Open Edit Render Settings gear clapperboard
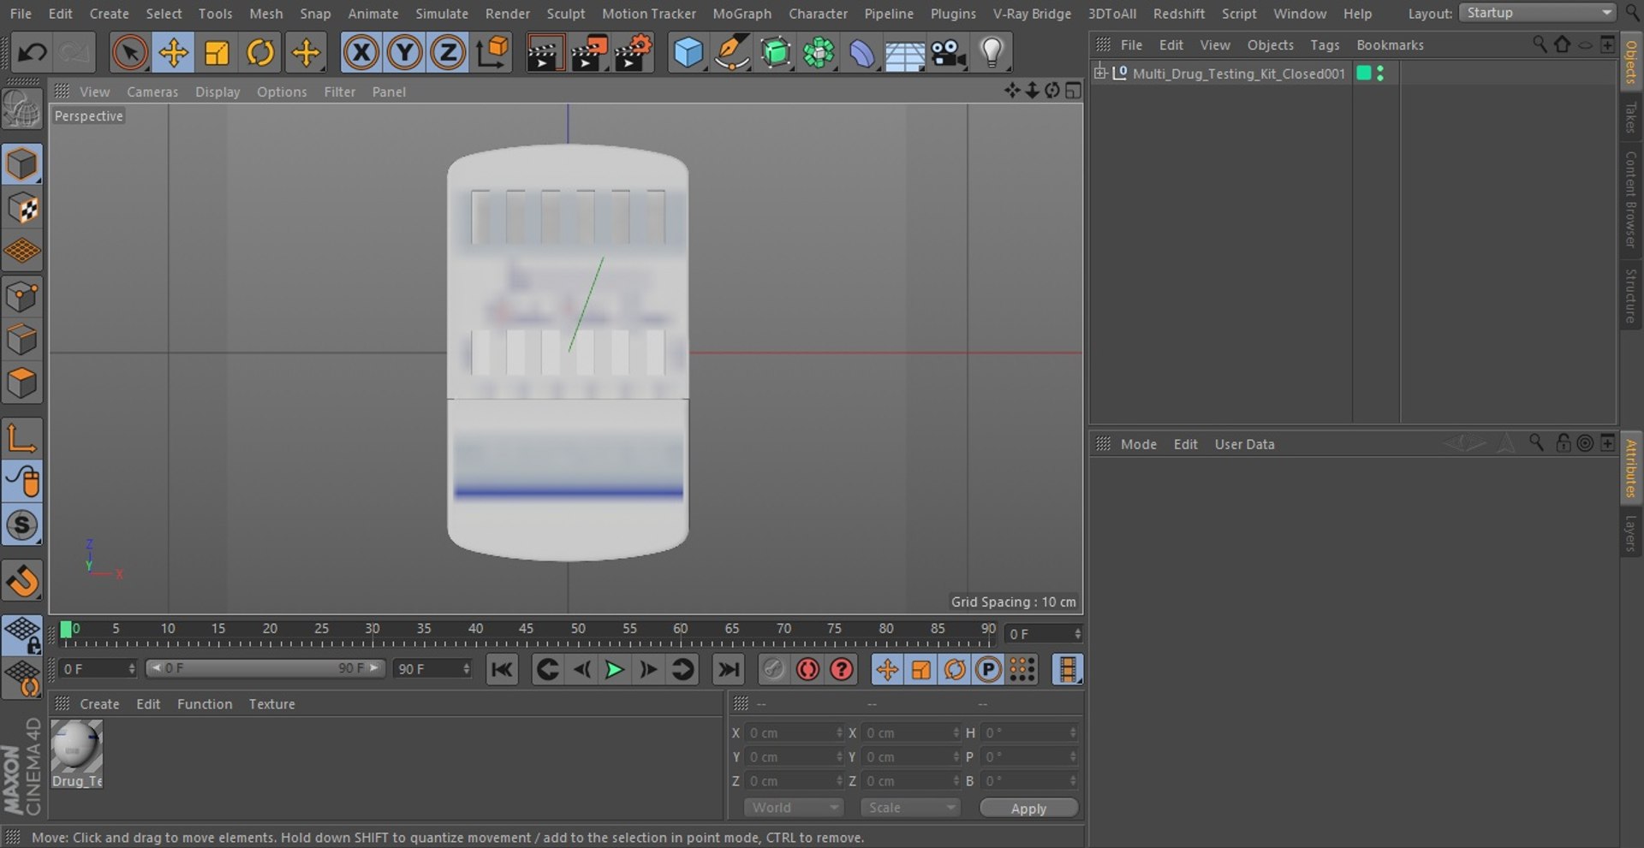 click(x=634, y=53)
